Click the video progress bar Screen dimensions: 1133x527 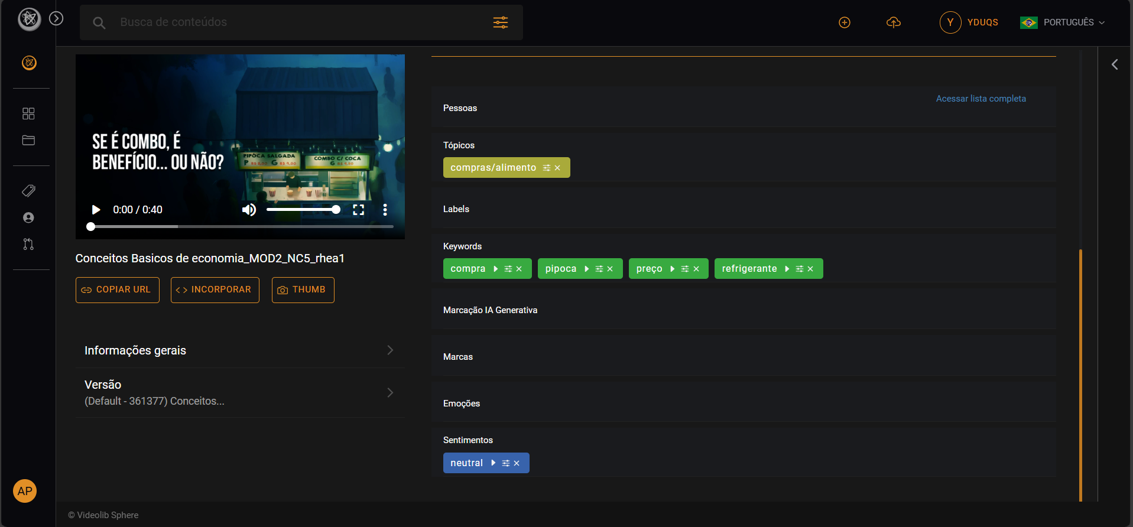click(240, 226)
